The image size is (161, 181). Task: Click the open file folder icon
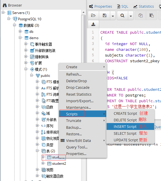pos(93,15)
